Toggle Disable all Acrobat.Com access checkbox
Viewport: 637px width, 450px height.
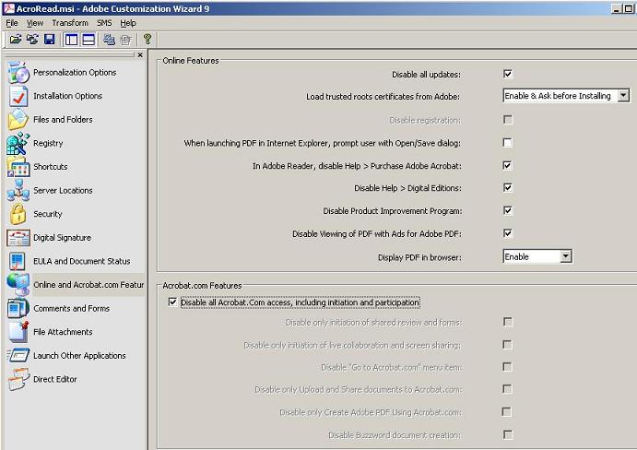[x=171, y=302]
